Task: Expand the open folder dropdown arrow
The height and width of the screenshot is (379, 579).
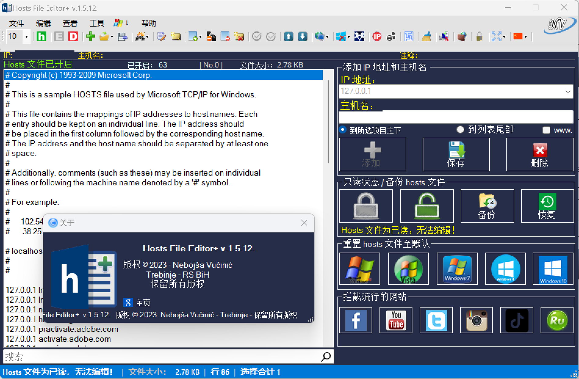Action: pos(112,37)
